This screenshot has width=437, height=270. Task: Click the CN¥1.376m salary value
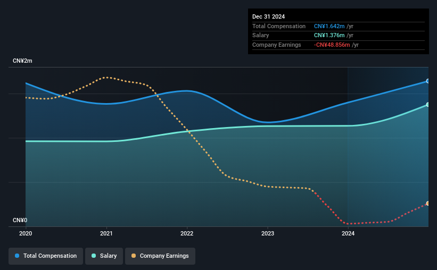[x=329, y=36]
